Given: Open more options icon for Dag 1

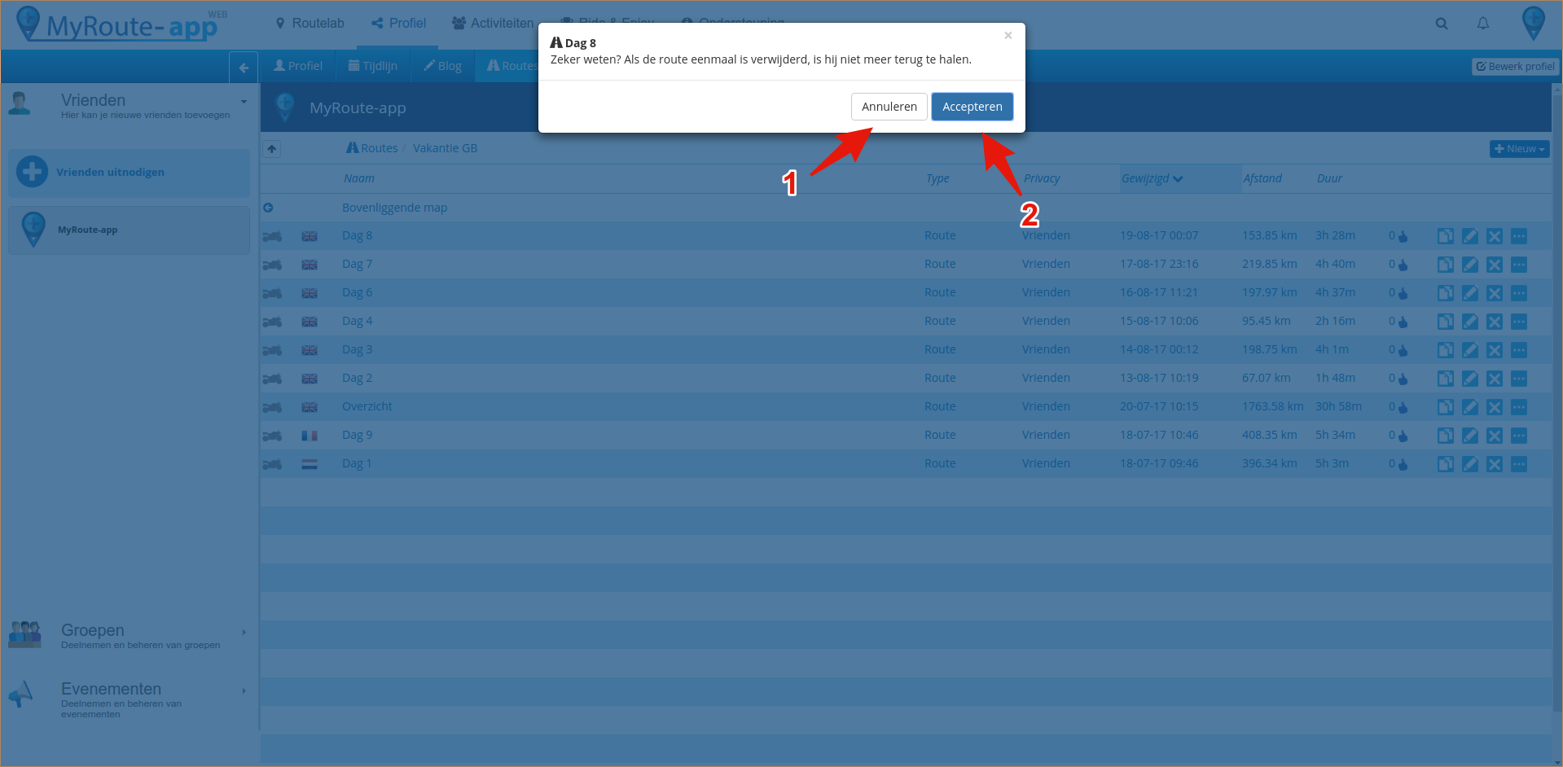Looking at the screenshot, I should pyautogui.click(x=1519, y=464).
